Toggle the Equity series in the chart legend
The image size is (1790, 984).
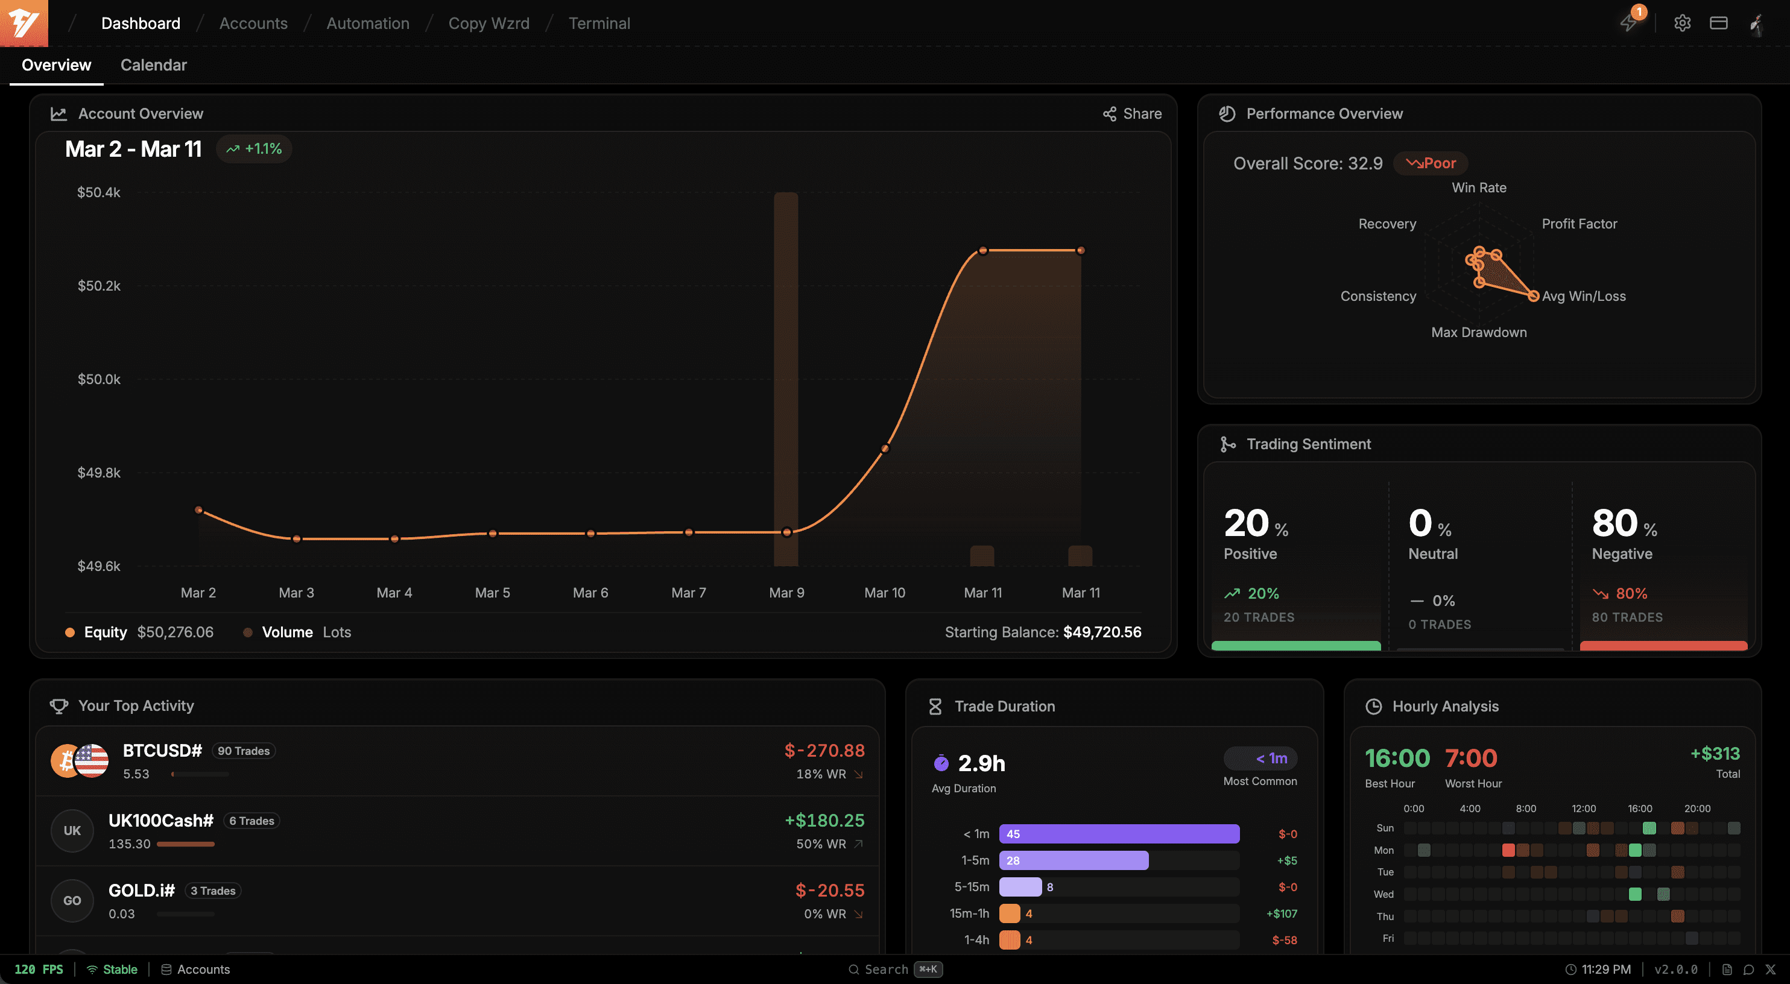[96, 632]
